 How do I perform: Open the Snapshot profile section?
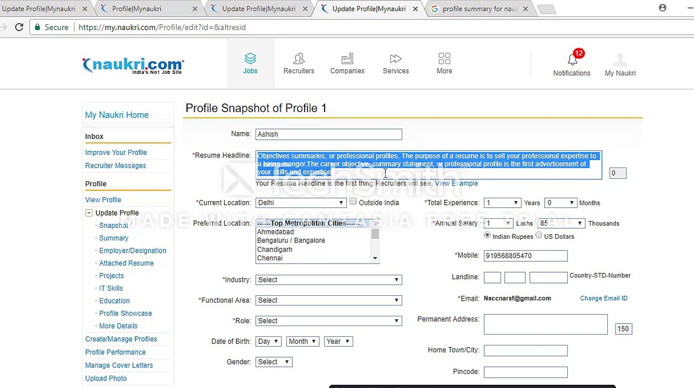point(114,225)
